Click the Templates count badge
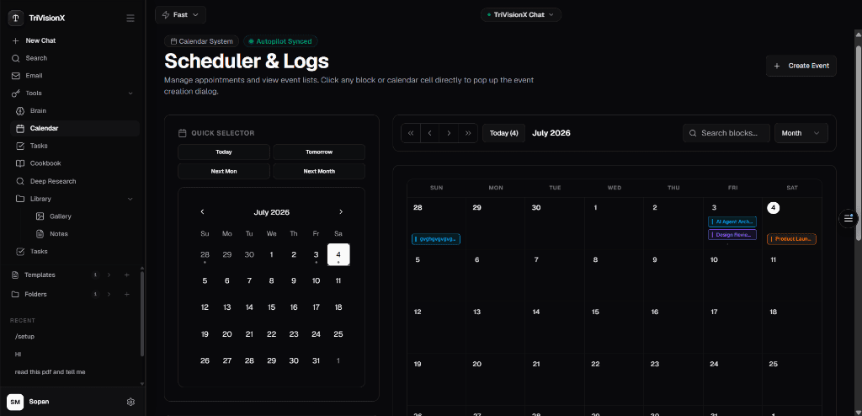The image size is (862, 416). coord(94,275)
